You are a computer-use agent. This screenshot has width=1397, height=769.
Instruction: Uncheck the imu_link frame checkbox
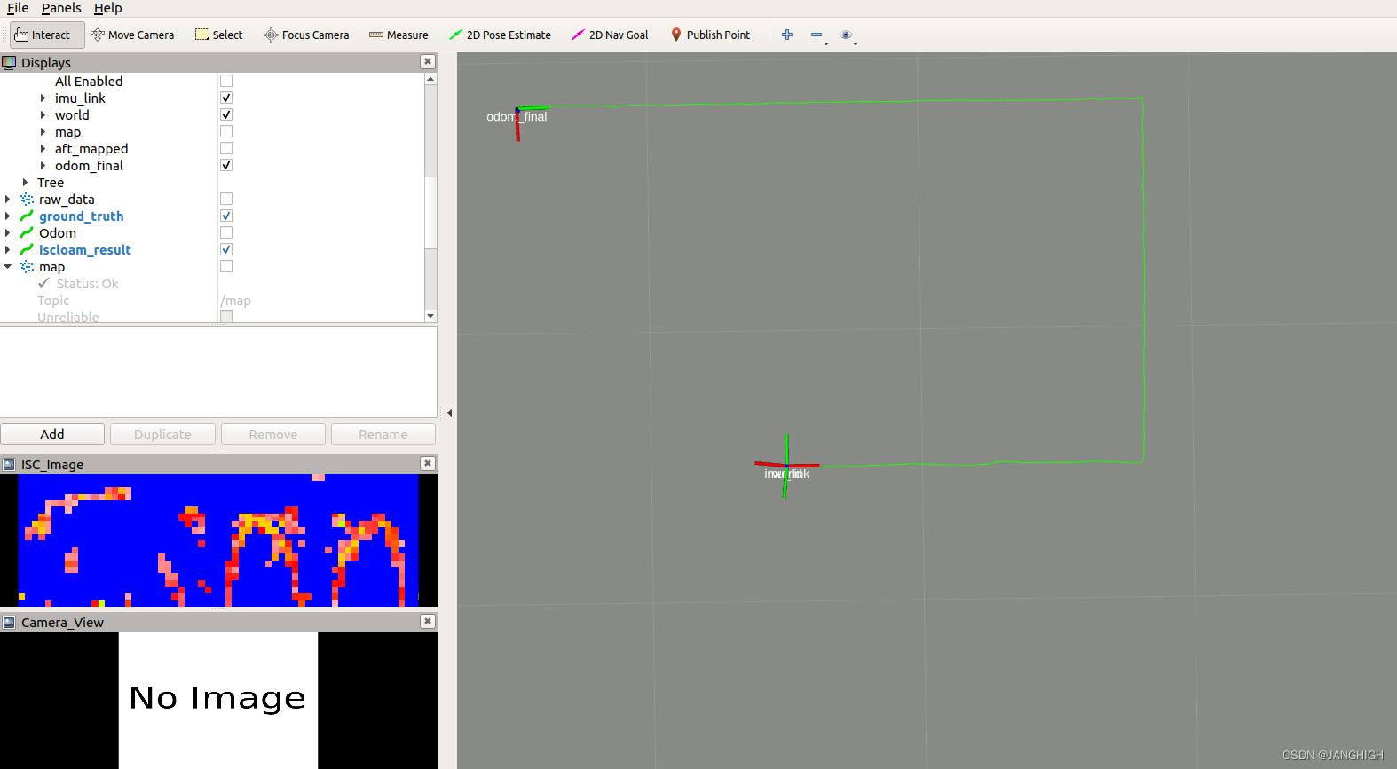coord(226,98)
